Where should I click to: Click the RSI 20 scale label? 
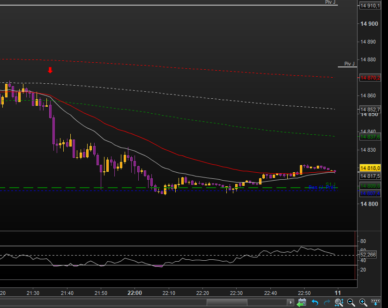tap(363, 270)
